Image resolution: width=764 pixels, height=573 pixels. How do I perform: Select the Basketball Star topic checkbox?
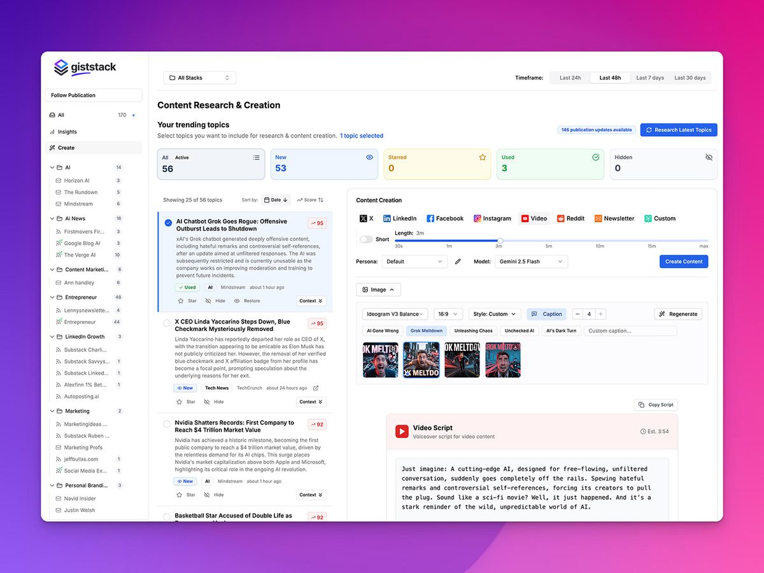(167, 517)
